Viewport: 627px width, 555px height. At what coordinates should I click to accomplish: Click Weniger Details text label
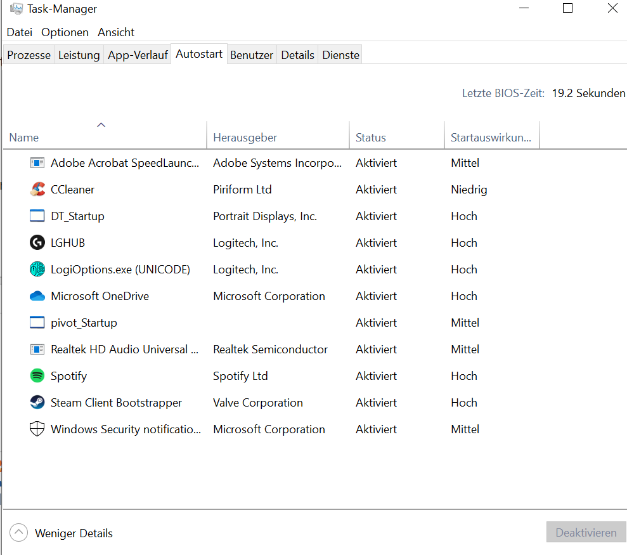pyautogui.click(x=74, y=533)
